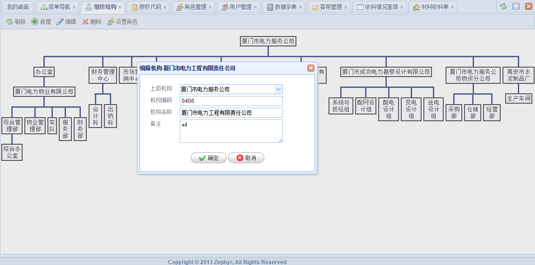
Task: Select the 配网设计组 node
Action: [x=366, y=106]
